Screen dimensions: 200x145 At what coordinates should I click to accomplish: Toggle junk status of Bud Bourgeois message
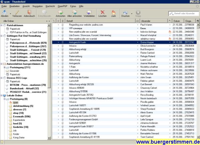(170, 49)
